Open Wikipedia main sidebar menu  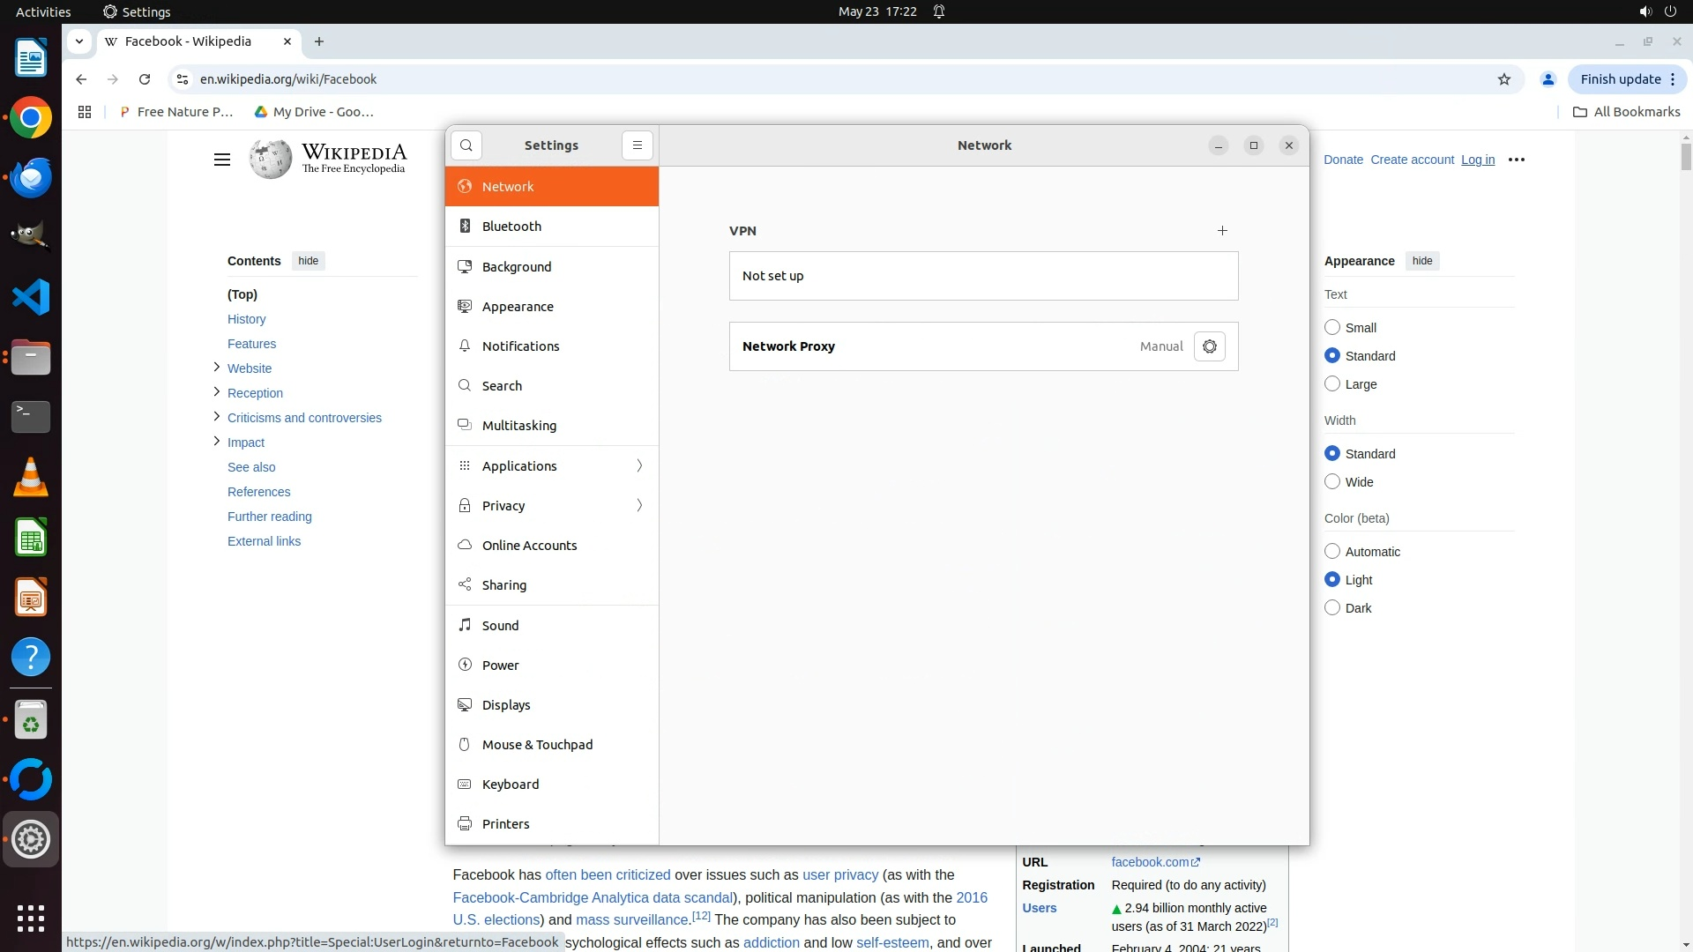(222, 160)
